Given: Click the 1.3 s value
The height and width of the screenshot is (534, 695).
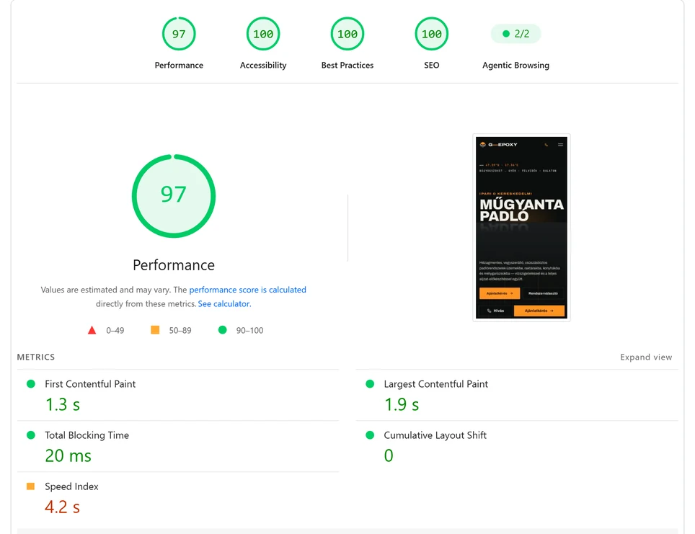Looking at the screenshot, I should pos(63,404).
